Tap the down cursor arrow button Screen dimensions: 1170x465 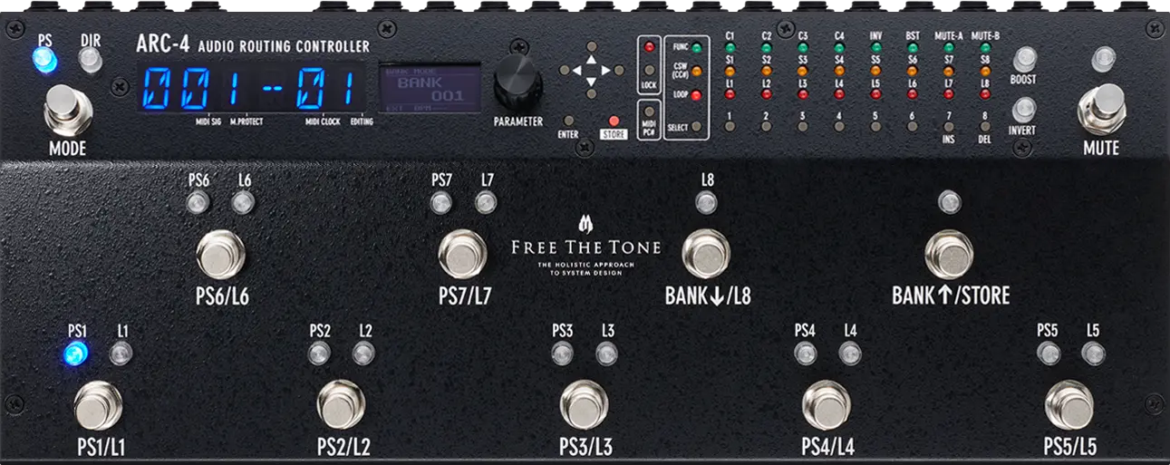coord(591,92)
